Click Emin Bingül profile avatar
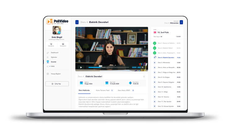The height and width of the screenshot is (131, 228). pos(57,30)
